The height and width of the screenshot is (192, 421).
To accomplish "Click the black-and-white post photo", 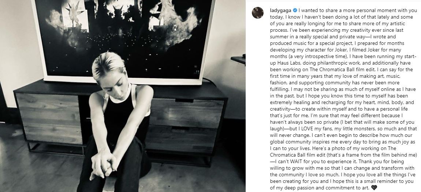I will point(123,96).
